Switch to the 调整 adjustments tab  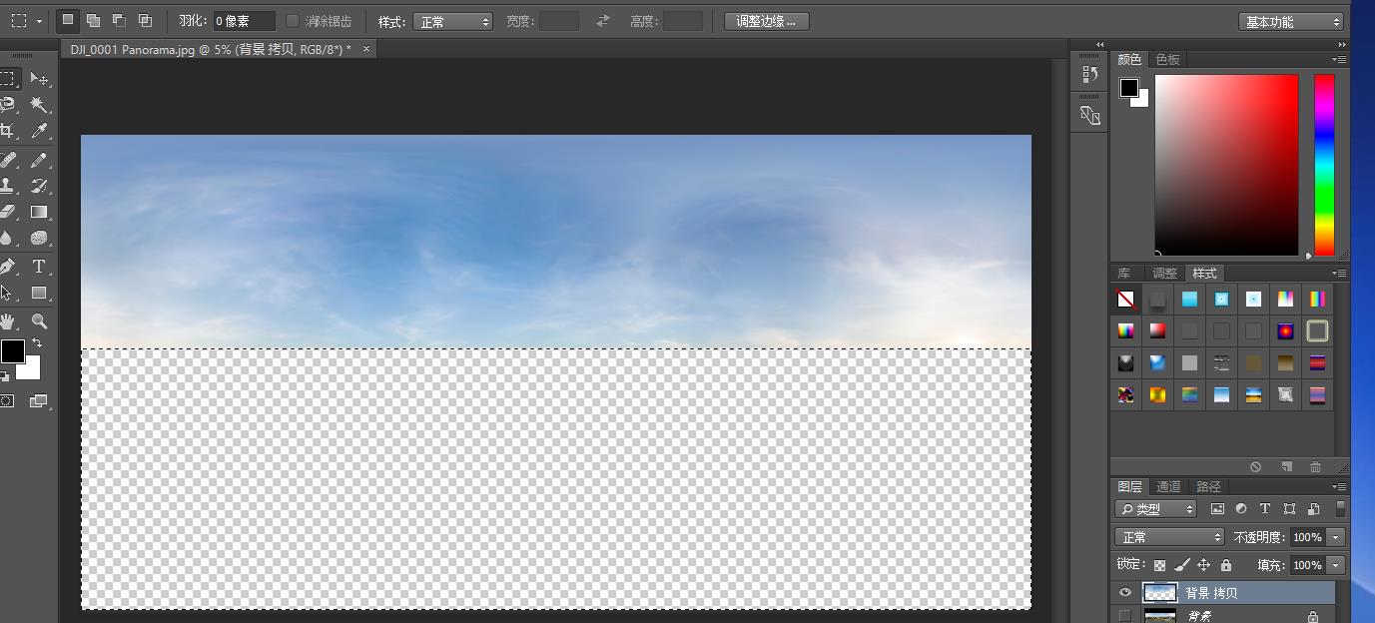pyautogui.click(x=1165, y=274)
